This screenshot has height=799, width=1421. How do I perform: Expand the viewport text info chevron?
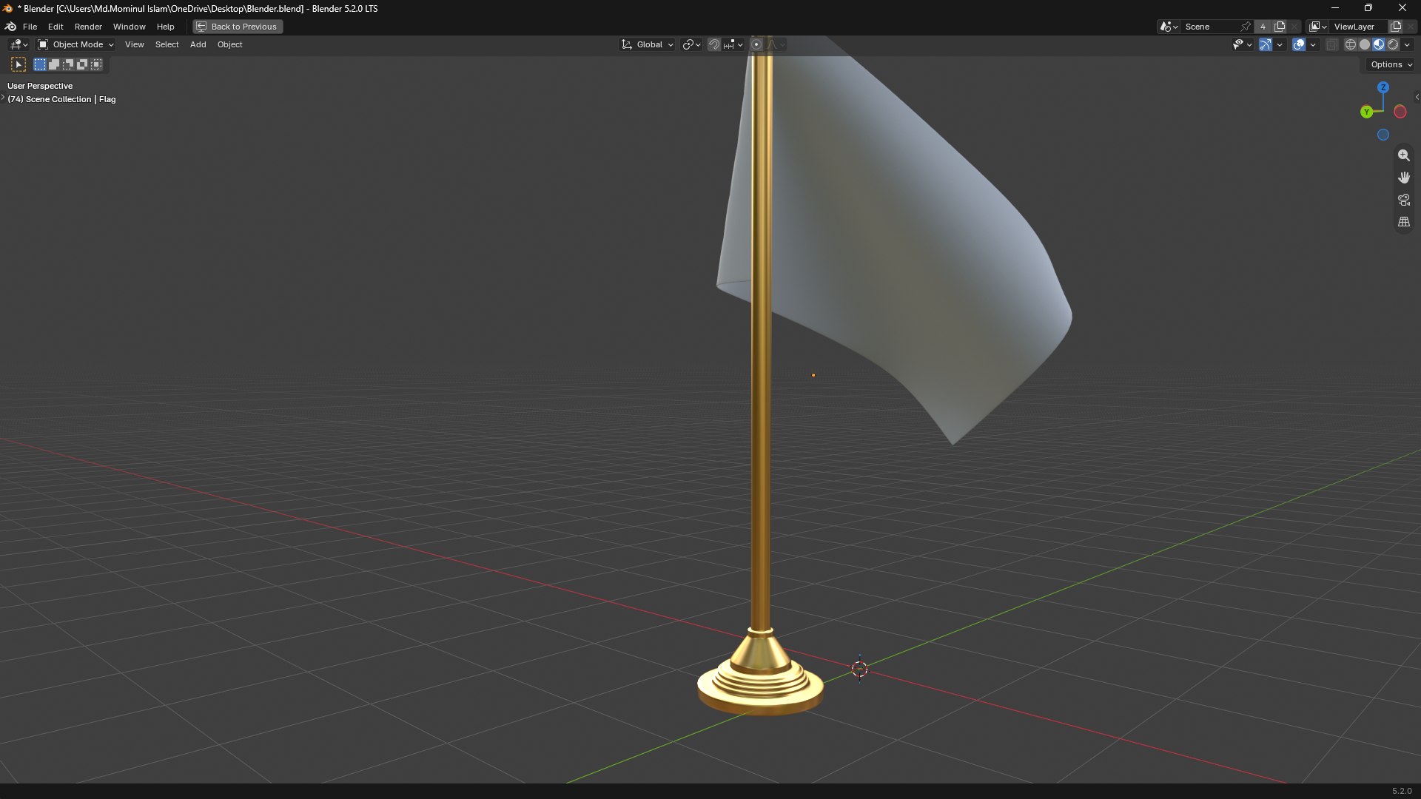pos(3,98)
